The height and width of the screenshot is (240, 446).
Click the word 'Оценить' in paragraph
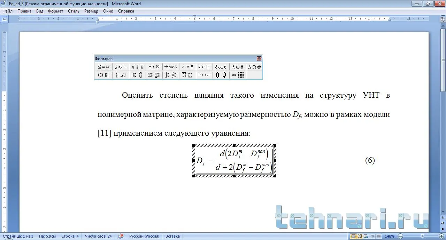coord(137,95)
